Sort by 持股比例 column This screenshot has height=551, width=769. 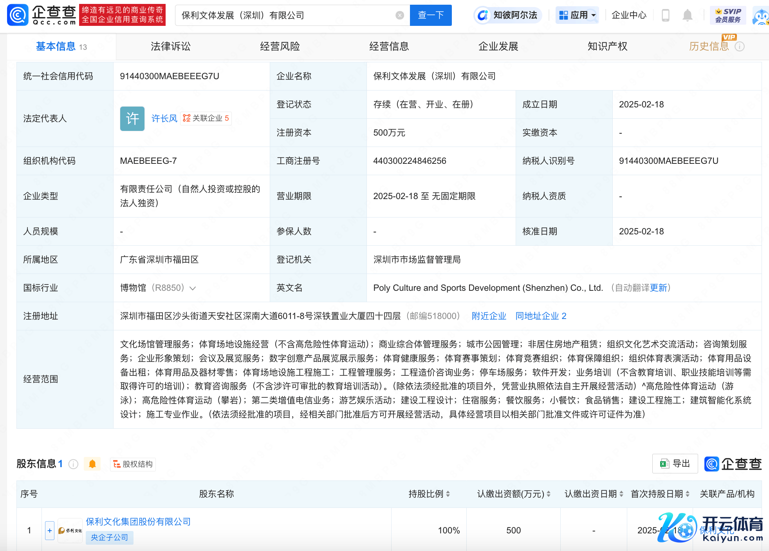(x=448, y=494)
